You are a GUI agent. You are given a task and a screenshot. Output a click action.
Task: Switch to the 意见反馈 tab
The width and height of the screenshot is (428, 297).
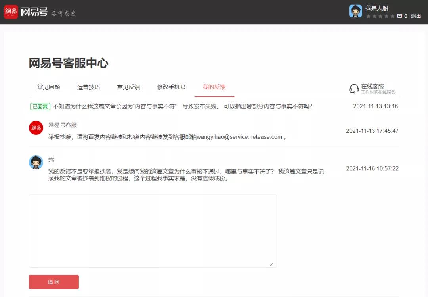(x=128, y=87)
